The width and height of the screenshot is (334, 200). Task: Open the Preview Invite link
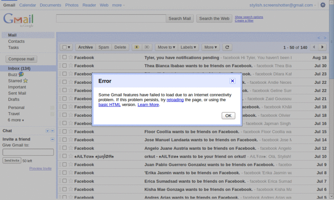(40, 168)
